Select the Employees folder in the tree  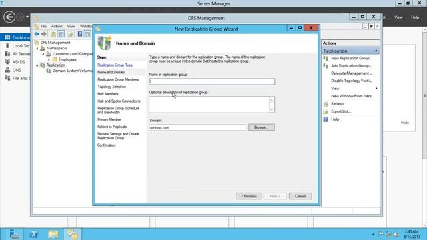point(67,59)
